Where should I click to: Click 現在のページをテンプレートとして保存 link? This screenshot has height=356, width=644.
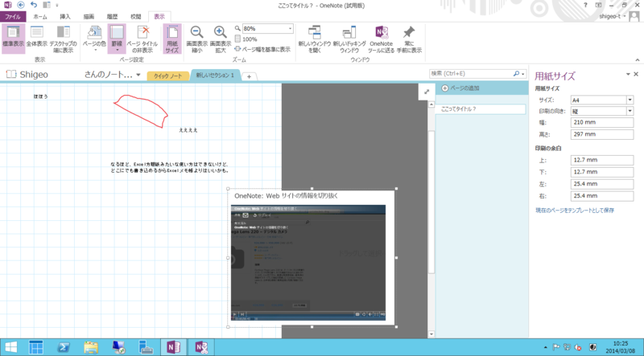pyautogui.click(x=575, y=210)
